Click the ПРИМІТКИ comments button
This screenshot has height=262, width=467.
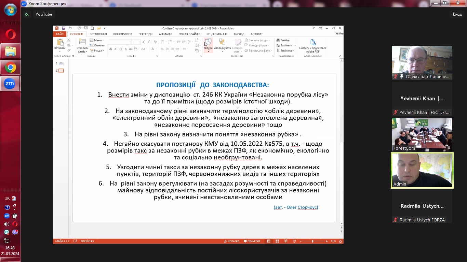pos(252,241)
